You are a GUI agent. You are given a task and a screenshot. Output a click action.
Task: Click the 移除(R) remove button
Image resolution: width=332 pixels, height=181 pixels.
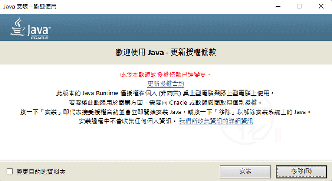point(301,171)
